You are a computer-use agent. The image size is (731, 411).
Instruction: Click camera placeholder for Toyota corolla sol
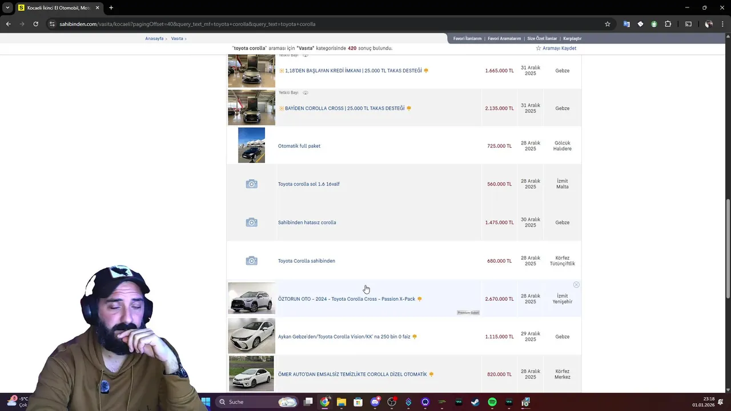[251, 184]
